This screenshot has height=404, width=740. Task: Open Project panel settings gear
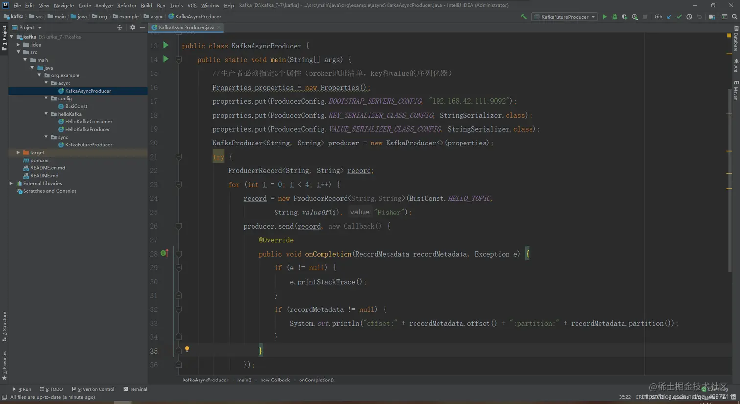click(132, 27)
